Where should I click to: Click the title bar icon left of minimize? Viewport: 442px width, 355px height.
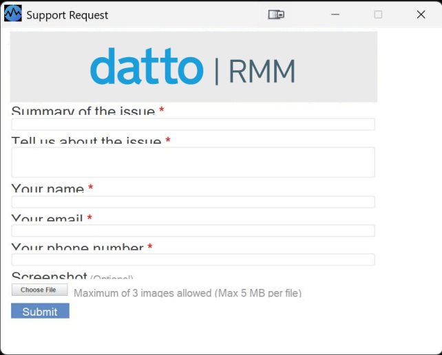pos(275,14)
